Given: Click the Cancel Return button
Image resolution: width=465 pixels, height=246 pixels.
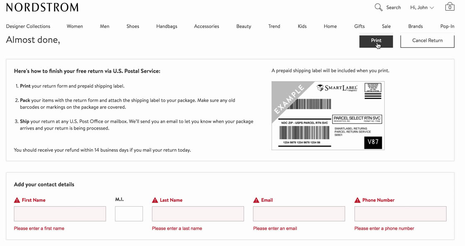Looking at the screenshot, I should [x=427, y=41].
